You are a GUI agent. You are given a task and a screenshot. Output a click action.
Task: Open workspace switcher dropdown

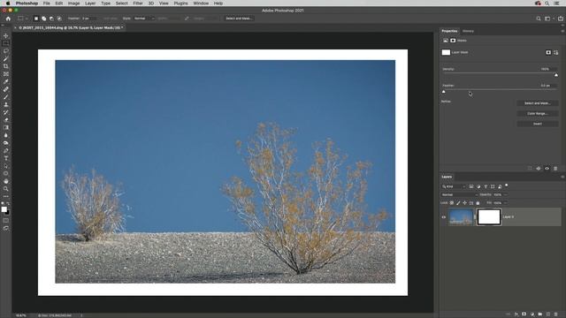549,19
